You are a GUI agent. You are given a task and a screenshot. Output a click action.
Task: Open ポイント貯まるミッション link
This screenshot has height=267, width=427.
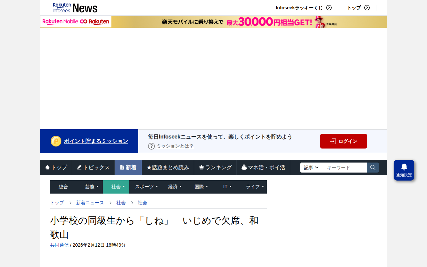point(96,141)
